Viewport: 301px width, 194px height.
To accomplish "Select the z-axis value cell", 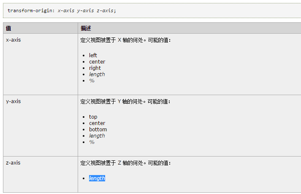I will click(14, 163).
